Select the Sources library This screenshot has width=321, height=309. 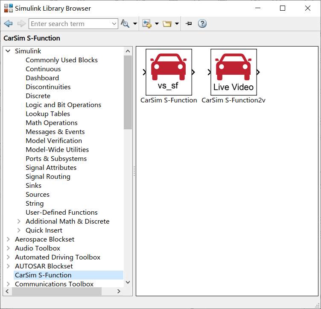tap(38, 195)
